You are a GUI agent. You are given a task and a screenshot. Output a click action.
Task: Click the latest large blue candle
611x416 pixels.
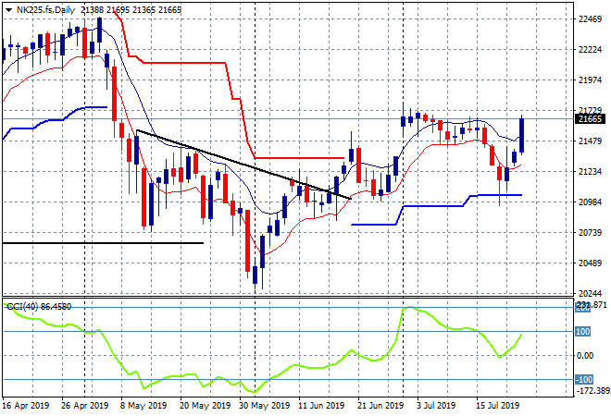click(521, 135)
